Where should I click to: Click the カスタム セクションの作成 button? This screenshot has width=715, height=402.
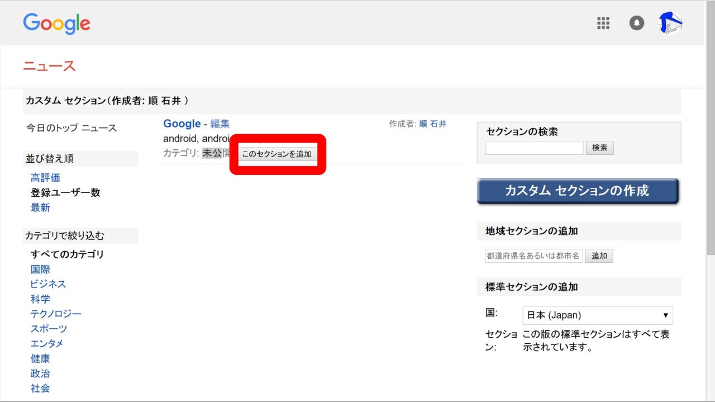coord(578,191)
